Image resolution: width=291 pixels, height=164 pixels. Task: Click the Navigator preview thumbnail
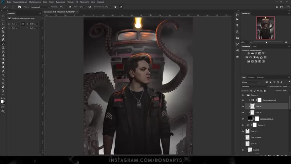(x=265, y=28)
